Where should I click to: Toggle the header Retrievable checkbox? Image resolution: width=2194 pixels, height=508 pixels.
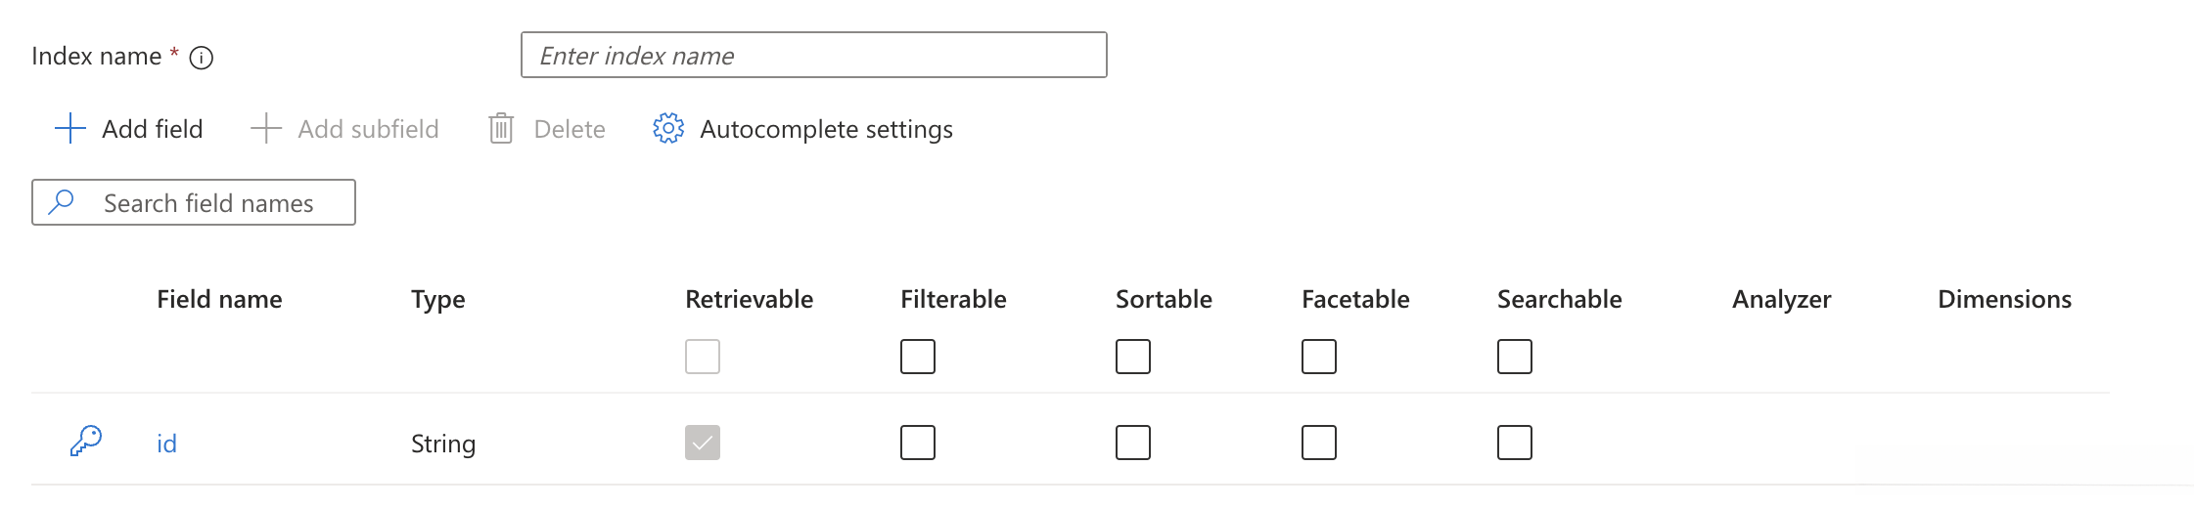pos(703,357)
